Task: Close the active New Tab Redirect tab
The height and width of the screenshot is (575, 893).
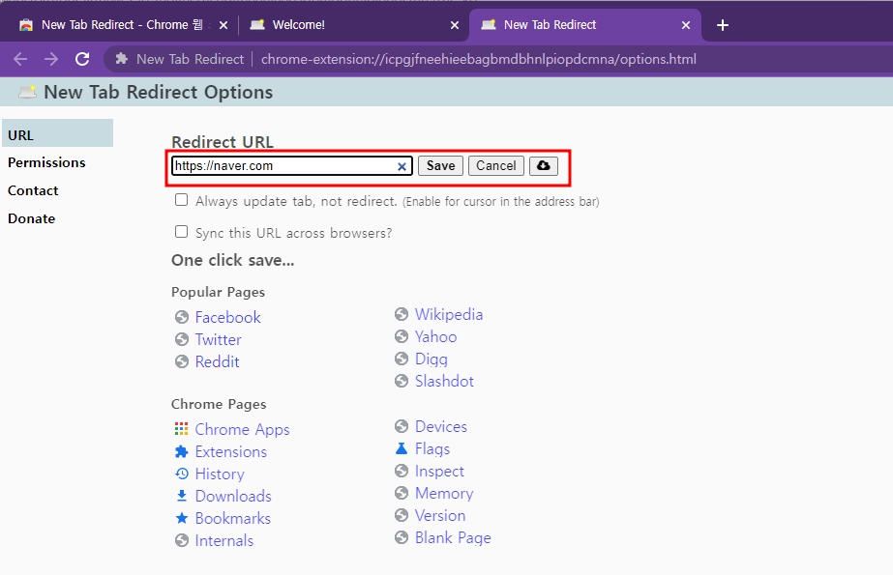Action: [686, 25]
